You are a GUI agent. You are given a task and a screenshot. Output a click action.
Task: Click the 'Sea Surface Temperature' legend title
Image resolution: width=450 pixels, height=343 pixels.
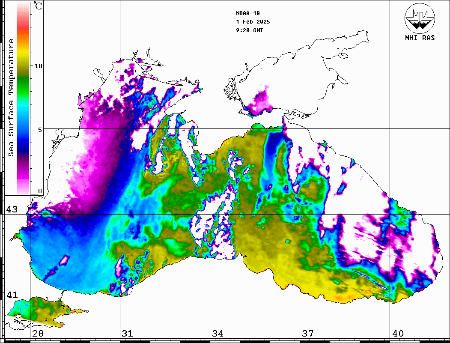pos(11,98)
